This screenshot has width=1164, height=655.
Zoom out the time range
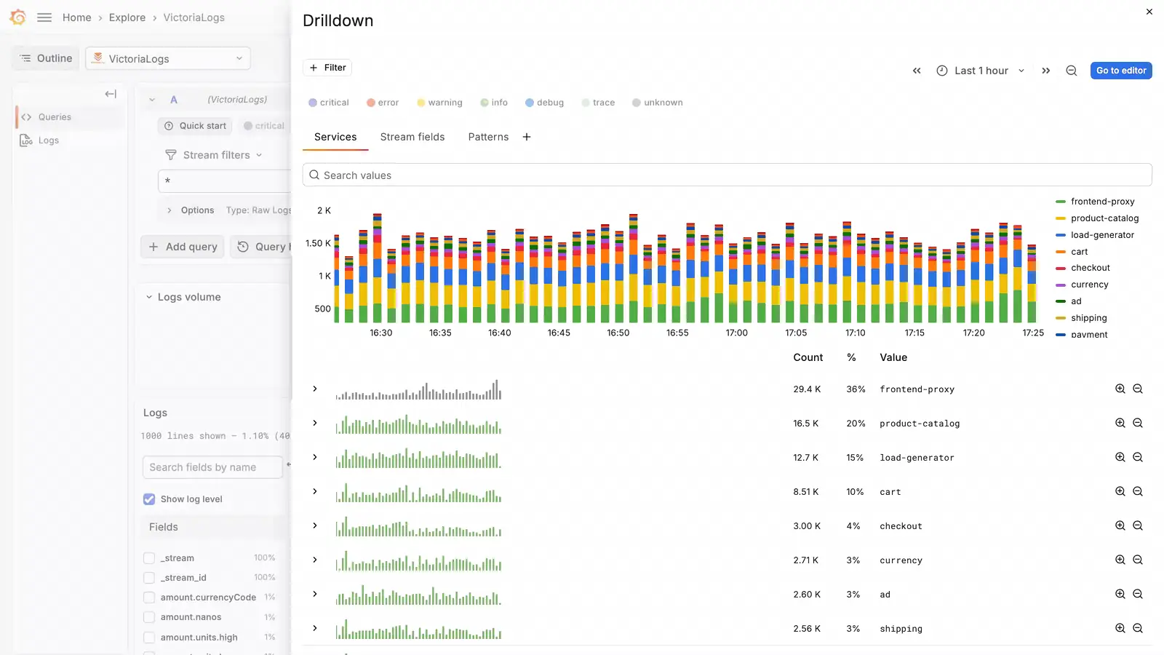(1072, 71)
